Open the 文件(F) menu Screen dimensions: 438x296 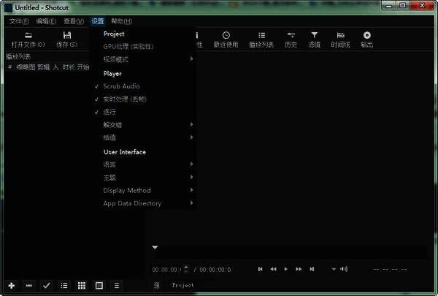point(19,21)
